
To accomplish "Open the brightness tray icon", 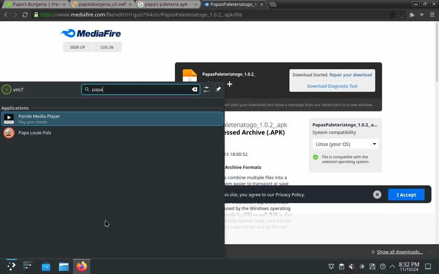I will coord(362,266).
